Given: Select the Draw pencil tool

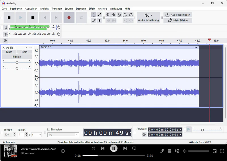Looking at the screenshot, I should pos(94,20).
